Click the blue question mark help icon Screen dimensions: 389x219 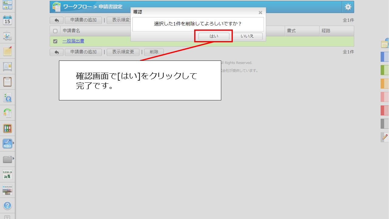[x=7, y=206]
